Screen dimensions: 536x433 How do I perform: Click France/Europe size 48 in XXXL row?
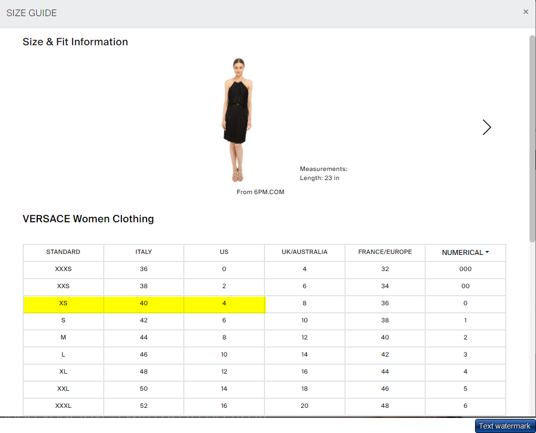pos(385,406)
